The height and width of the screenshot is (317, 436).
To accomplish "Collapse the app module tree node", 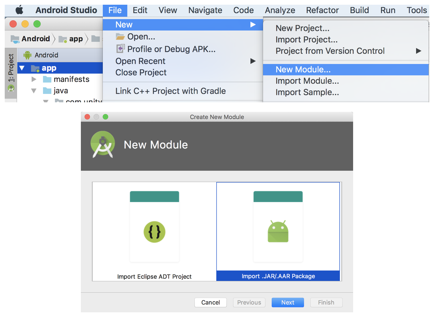I will pos(22,68).
